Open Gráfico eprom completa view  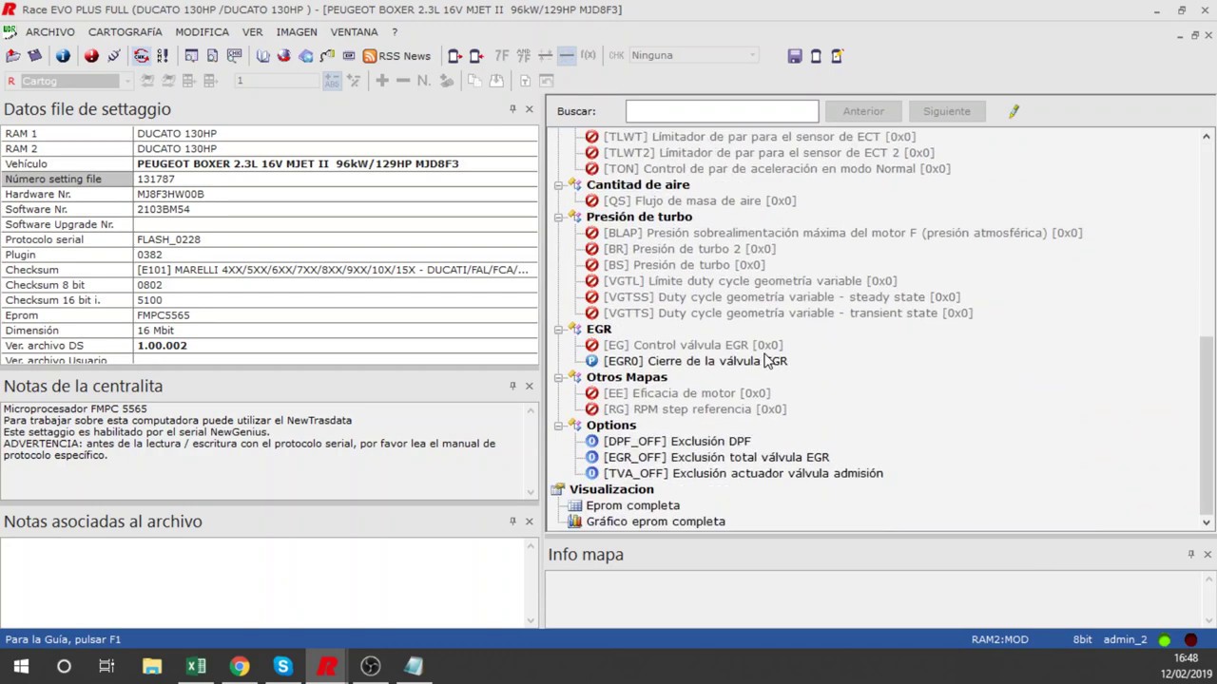tap(655, 522)
